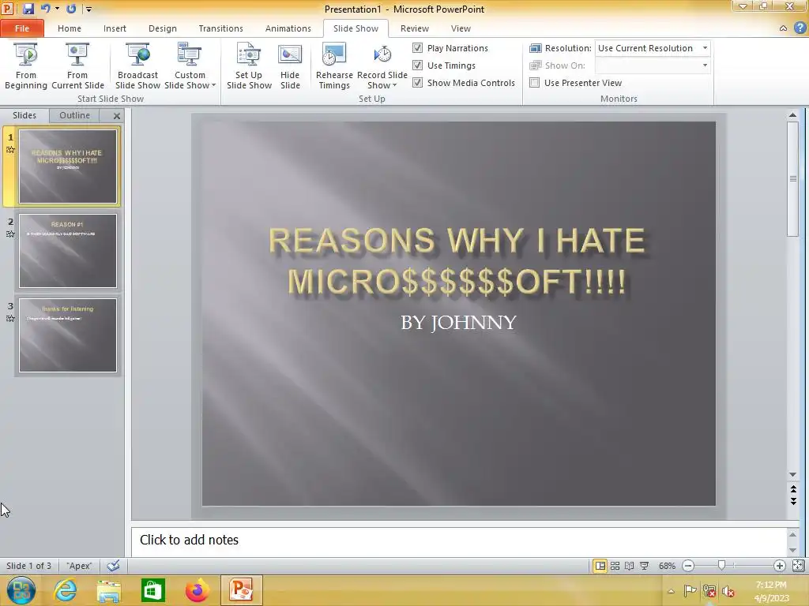This screenshot has height=606, width=809.
Task: Select slide 1 thumbnail
Action: pos(68,166)
